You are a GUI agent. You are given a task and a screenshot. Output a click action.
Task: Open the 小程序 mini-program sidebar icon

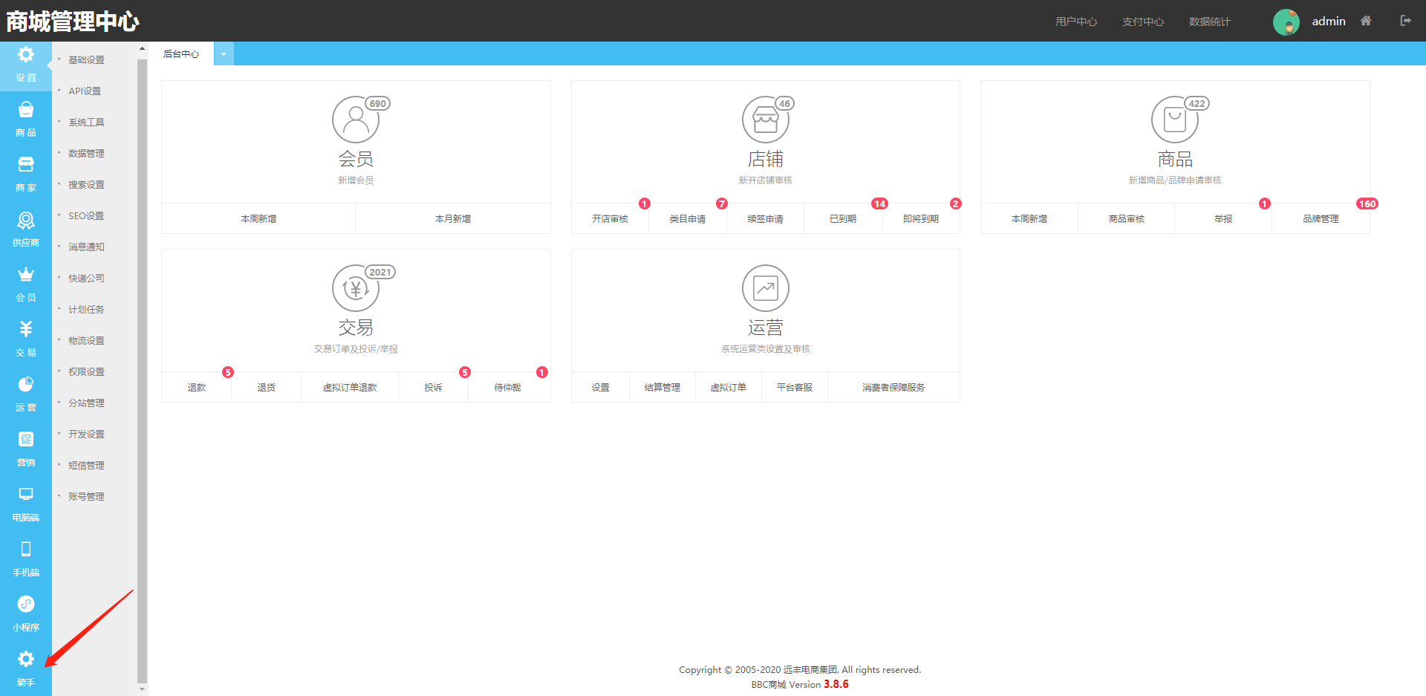click(x=26, y=604)
